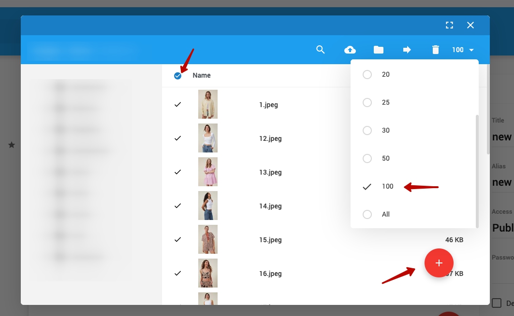Image resolution: width=514 pixels, height=316 pixels.
Task: Sort files by the Name column header
Action: 202,75
